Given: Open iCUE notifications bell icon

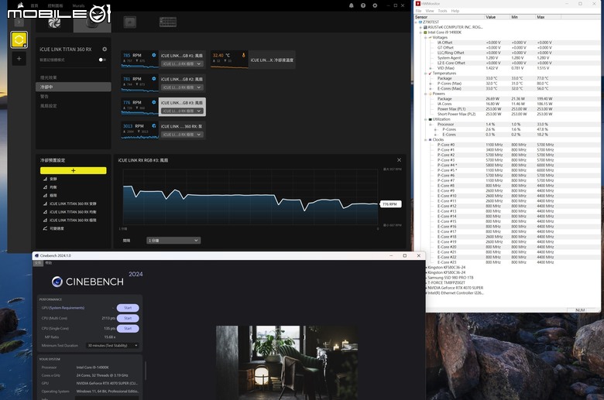Looking at the screenshot, I should click(352, 5).
